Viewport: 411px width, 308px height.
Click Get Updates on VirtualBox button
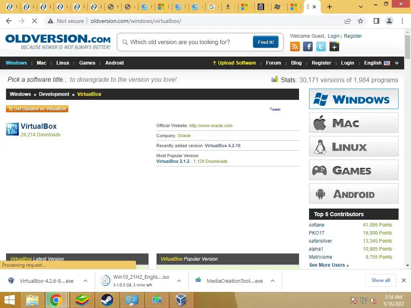[37, 109]
